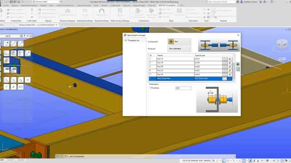Browse special part for Nut 12
The width and height of the screenshot is (291, 163).
tap(225, 59)
